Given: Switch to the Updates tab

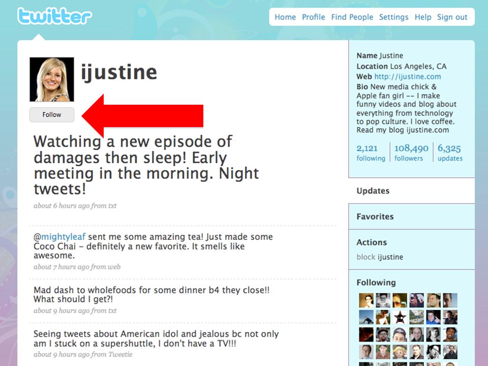Looking at the screenshot, I should click(412, 191).
